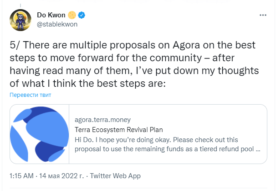276x191 pixels.
Task: Click the blue verified checkmark badge
Action: pyautogui.click(x=82, y=15)
